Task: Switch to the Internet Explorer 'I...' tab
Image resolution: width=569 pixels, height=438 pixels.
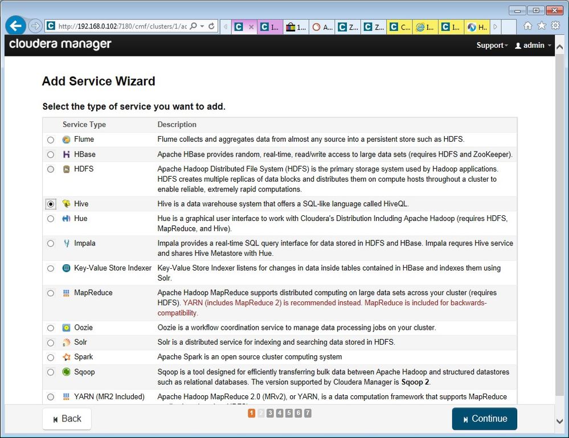Action: click(x=425, y=27)
